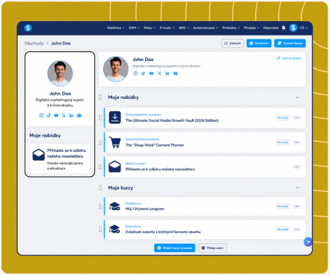Click X icon in the mobile preview
The width and height of the screenshot is (330, 275).
pyautogui.click(x=64, y=115)
